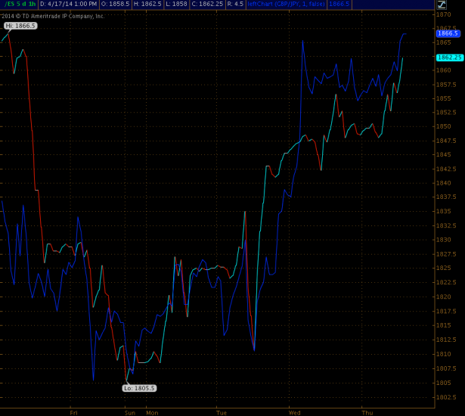Click the Range value R: 4.5
The width and height of the screenshot is (465, 416).
(235, 5)
